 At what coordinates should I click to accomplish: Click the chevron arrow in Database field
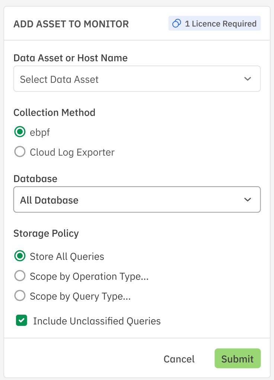(x=247, y=200)
